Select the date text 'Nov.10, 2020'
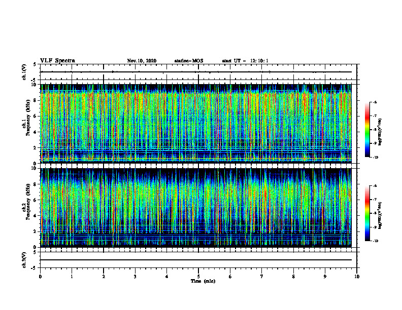 142,61
